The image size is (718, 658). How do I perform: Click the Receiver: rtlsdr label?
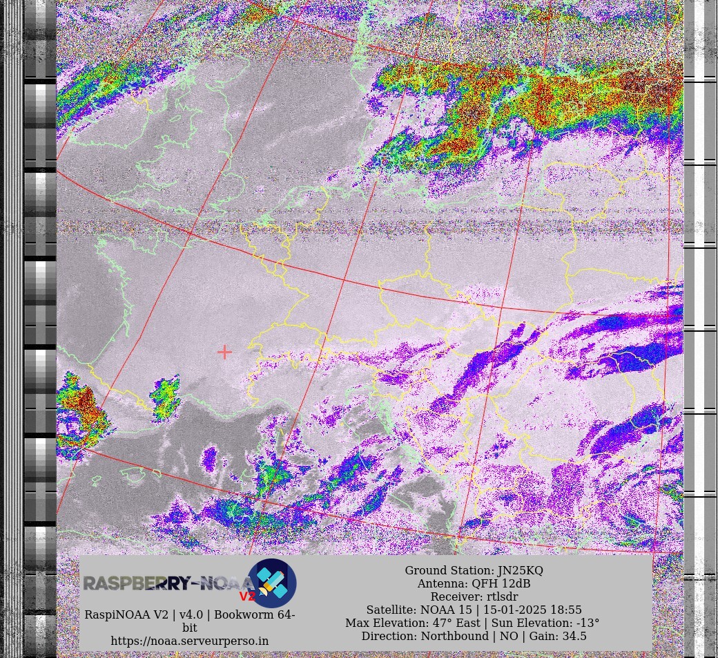pos(474,596)
